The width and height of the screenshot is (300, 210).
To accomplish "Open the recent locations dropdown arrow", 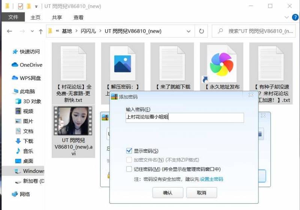I will (32, 31).
